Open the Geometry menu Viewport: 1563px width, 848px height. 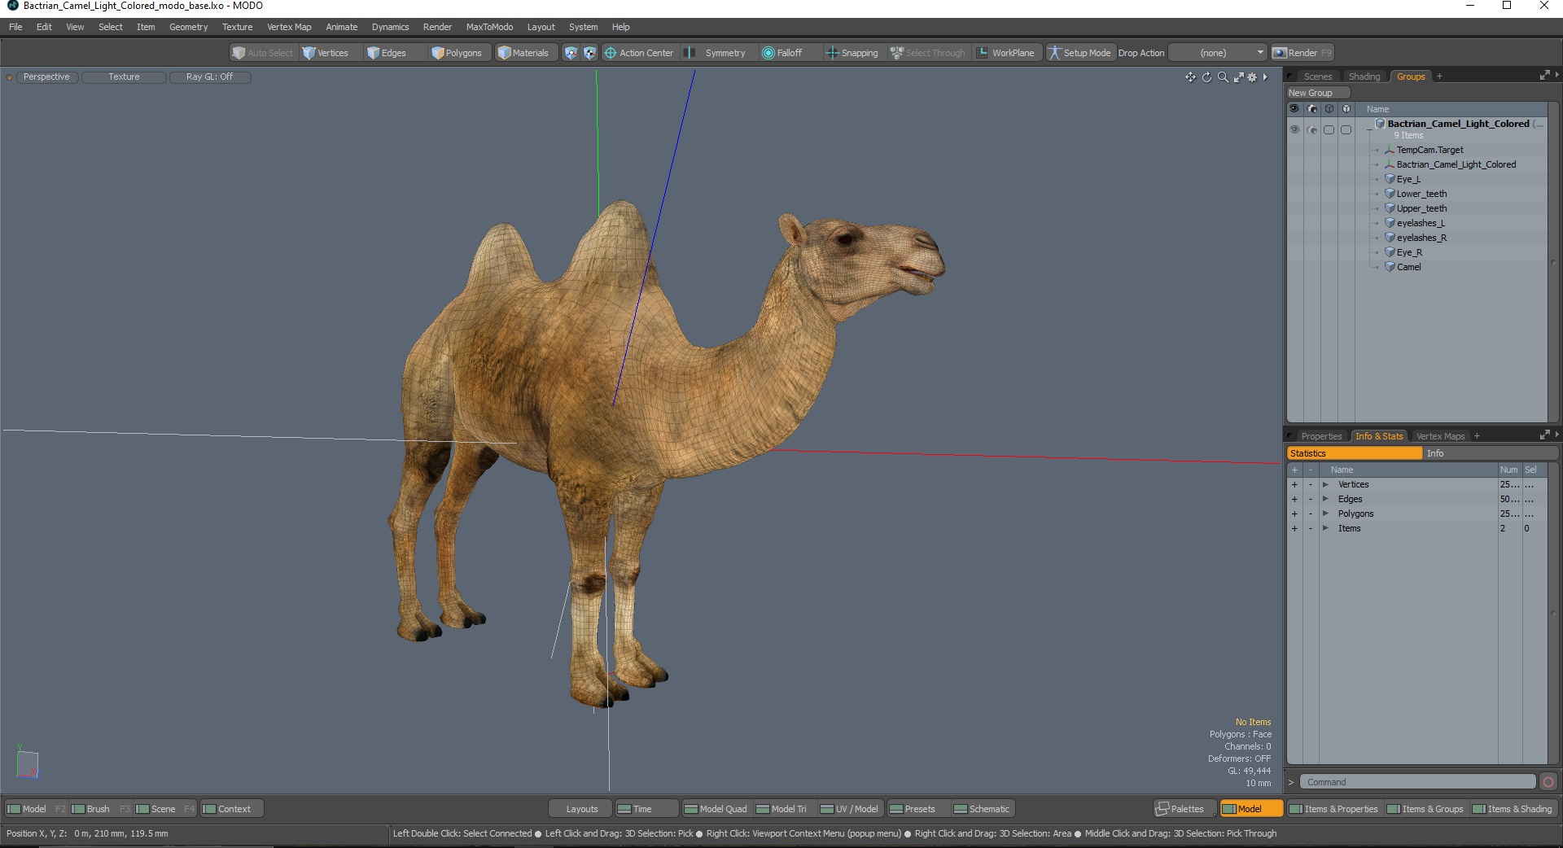pos(188,27)
